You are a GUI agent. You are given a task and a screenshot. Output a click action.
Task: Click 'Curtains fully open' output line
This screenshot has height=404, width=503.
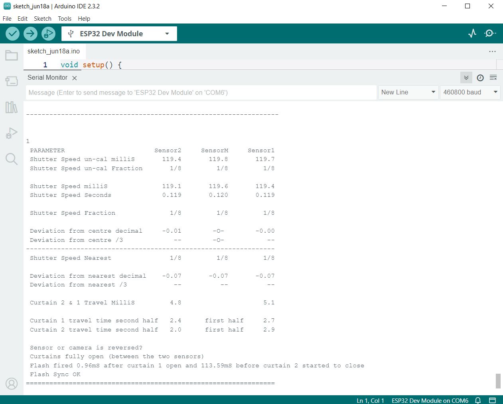click(117, 356)
